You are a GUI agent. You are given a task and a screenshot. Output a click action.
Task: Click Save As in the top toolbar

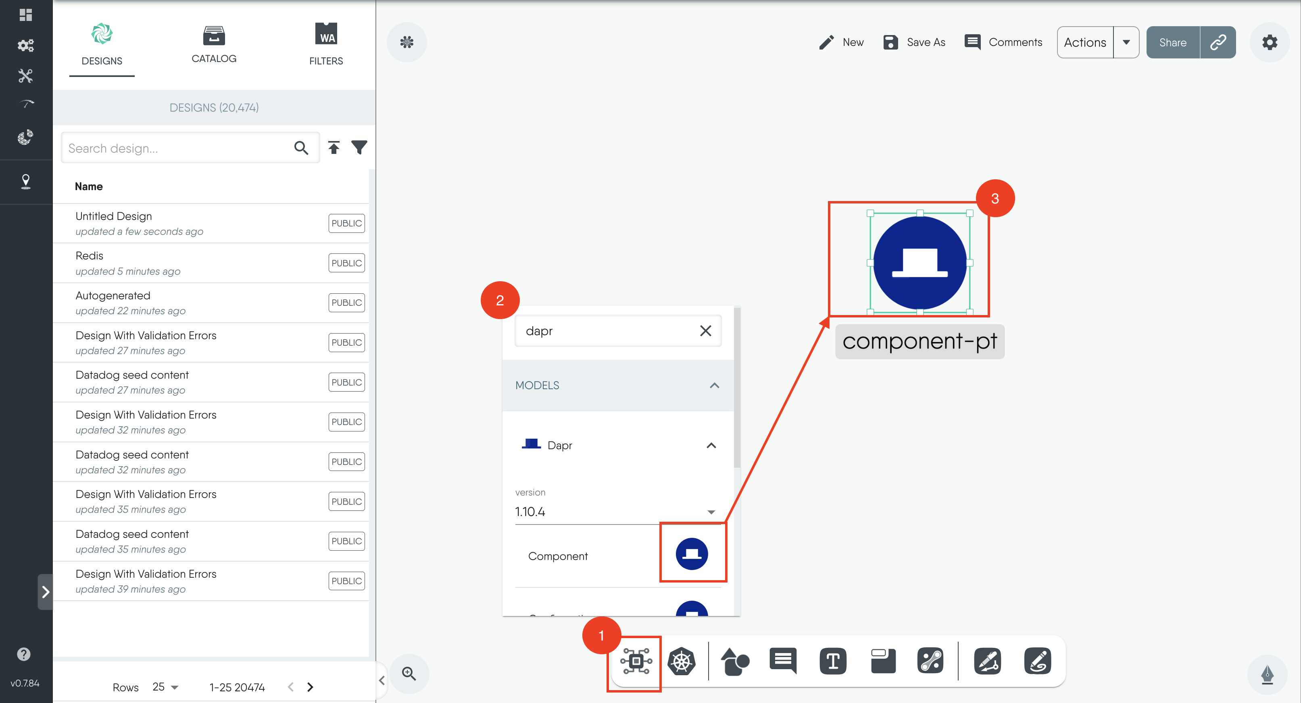914,42
